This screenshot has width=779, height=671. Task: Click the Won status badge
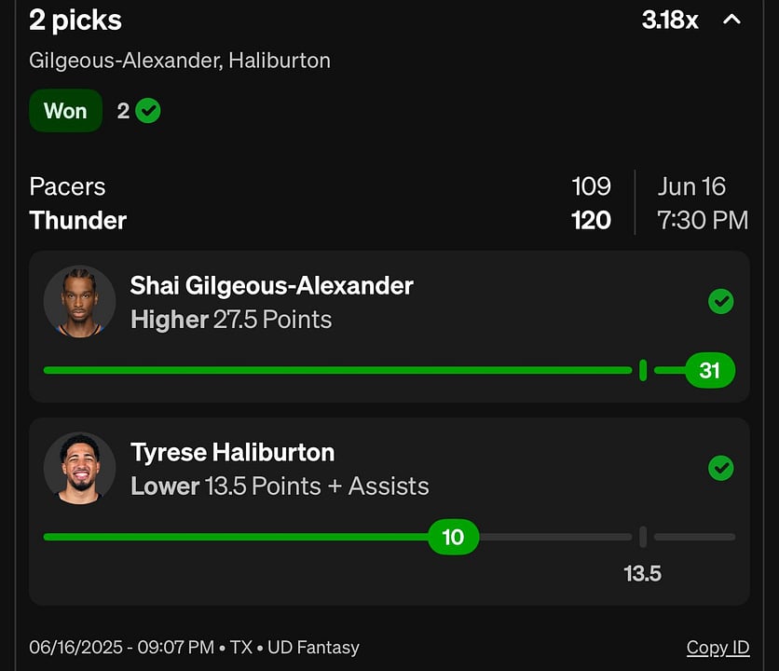click(x=65, y=110)
